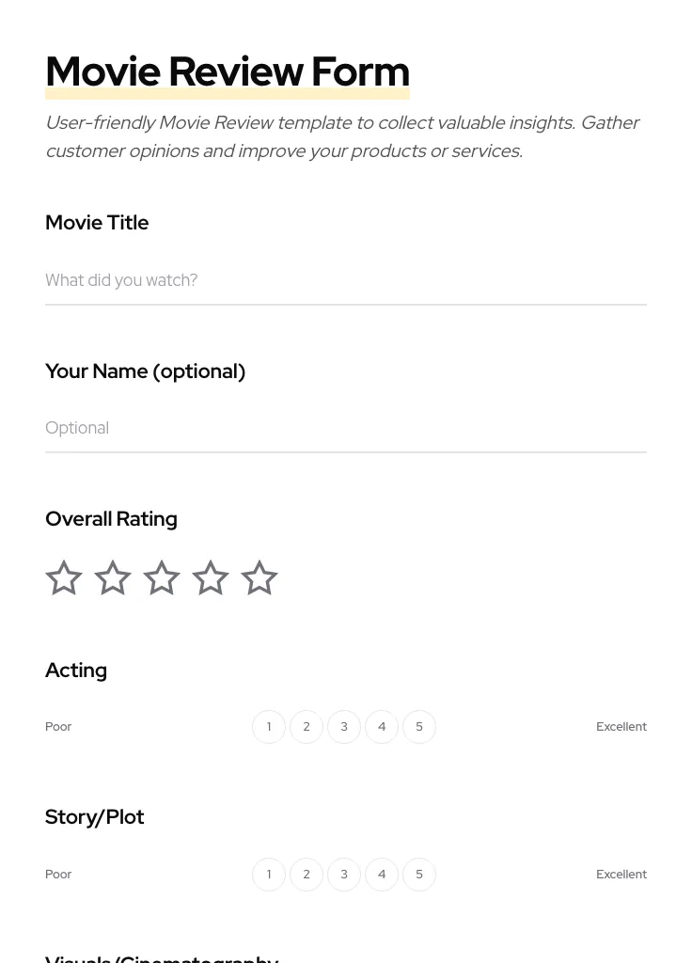692x963 pixels.
Task: Rate Acting with a score of 3
Action: [344, 726]
